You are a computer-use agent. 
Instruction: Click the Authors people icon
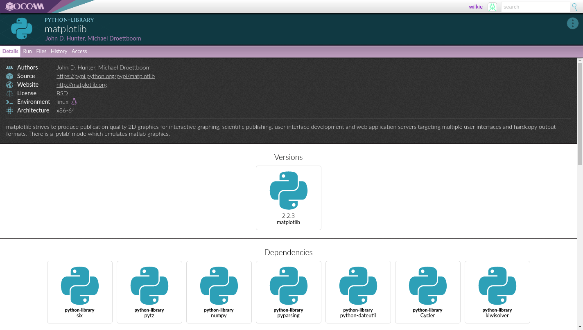[x=9, y=67]
